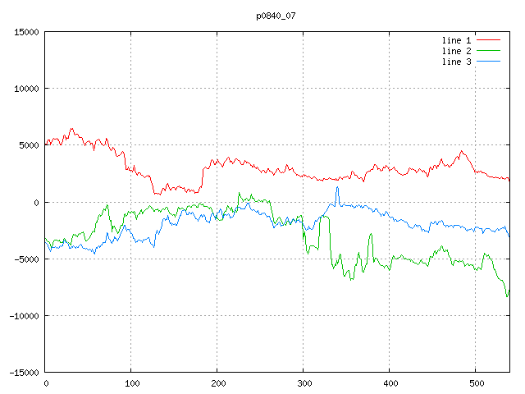Click y-axis label -5000
This screenshot has height=394, width=525.
coord(26,259)
